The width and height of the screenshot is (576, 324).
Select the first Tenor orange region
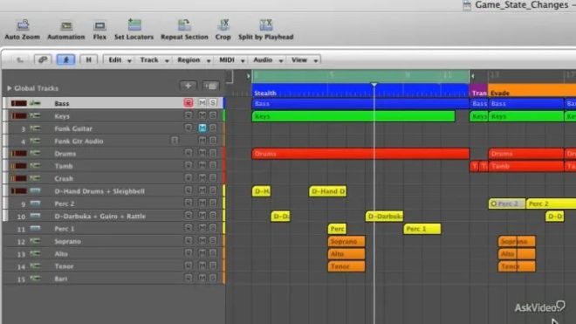point(346,266)
